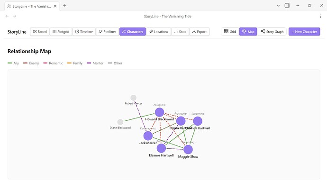Screen dimensions: 327x190
Task: Open the Timeline view
Action: click(x=84, y=32)
